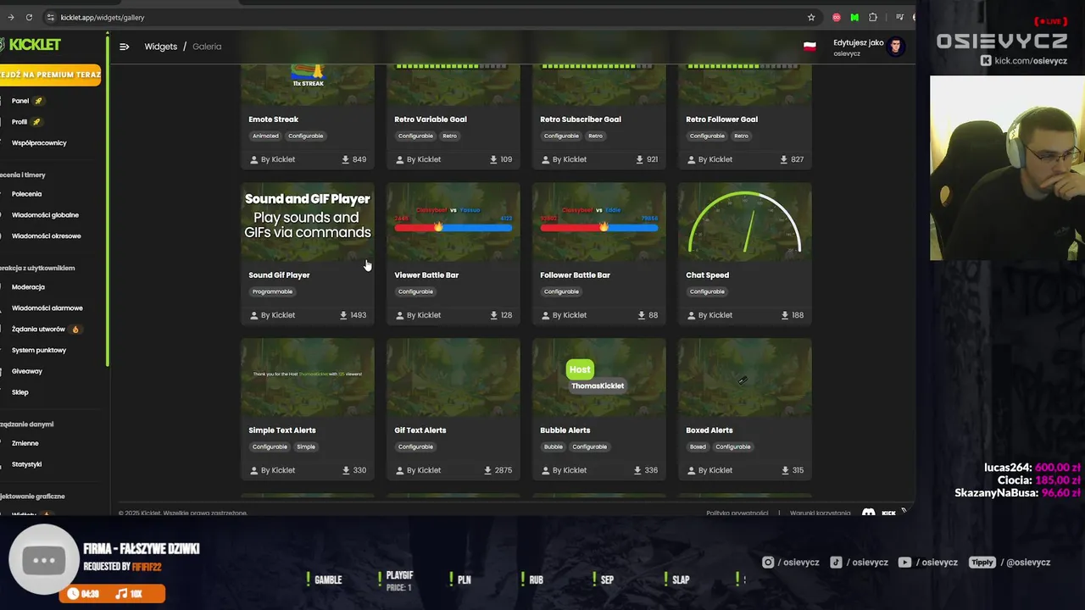Open Zmienne in the sidebar
The height and width of the screenshot is (610, 1085).
(x=25, y=443)
